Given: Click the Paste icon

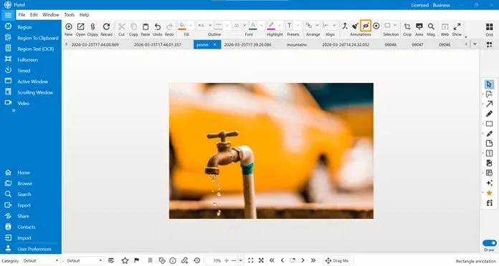Looking at the screenshot, I should pos(146,26).
